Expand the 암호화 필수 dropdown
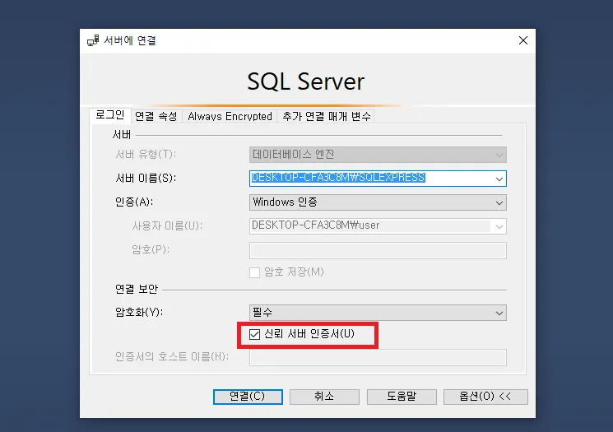 (378, 313)
